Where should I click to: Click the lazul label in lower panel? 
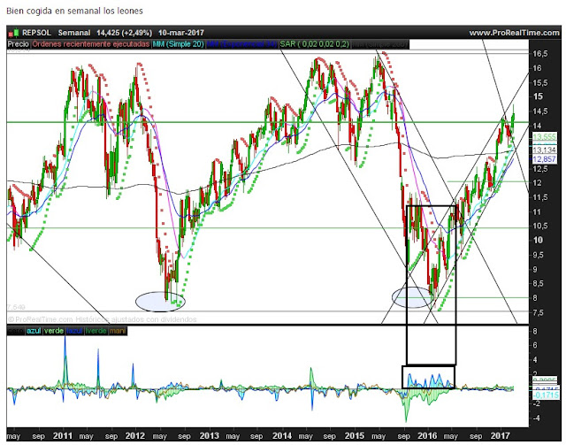coord(74,331)
